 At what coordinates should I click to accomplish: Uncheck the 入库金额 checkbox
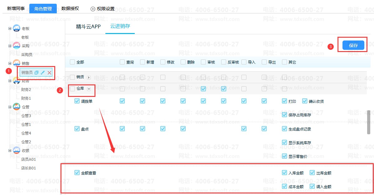coord(284,173)
